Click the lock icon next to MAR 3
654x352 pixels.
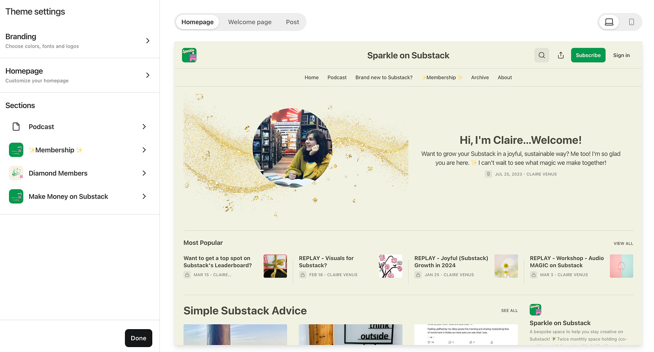(x=534, y=274)
